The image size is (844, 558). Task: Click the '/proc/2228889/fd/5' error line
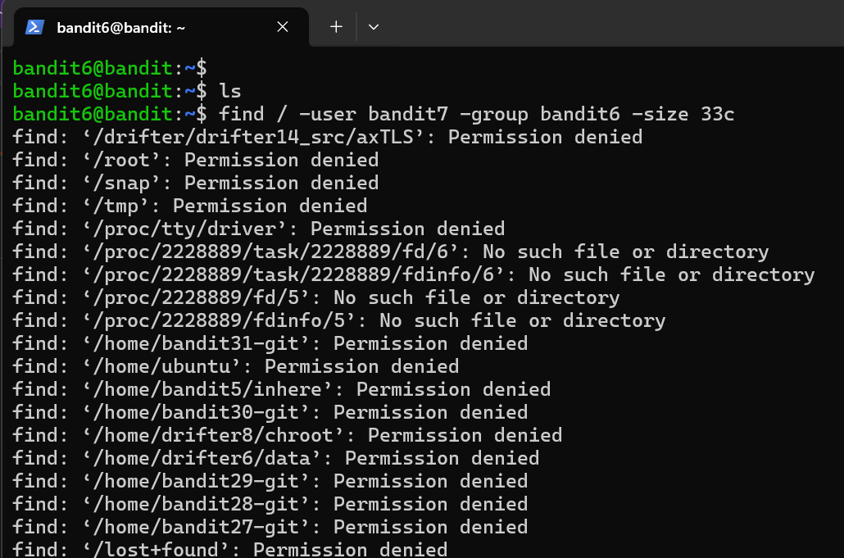coord(316,297)
